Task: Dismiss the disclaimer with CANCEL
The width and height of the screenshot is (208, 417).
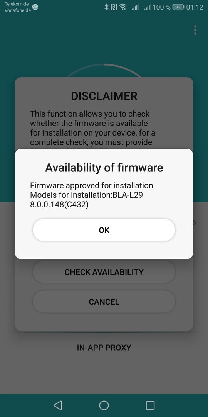Action: click(x=104, y=302)
